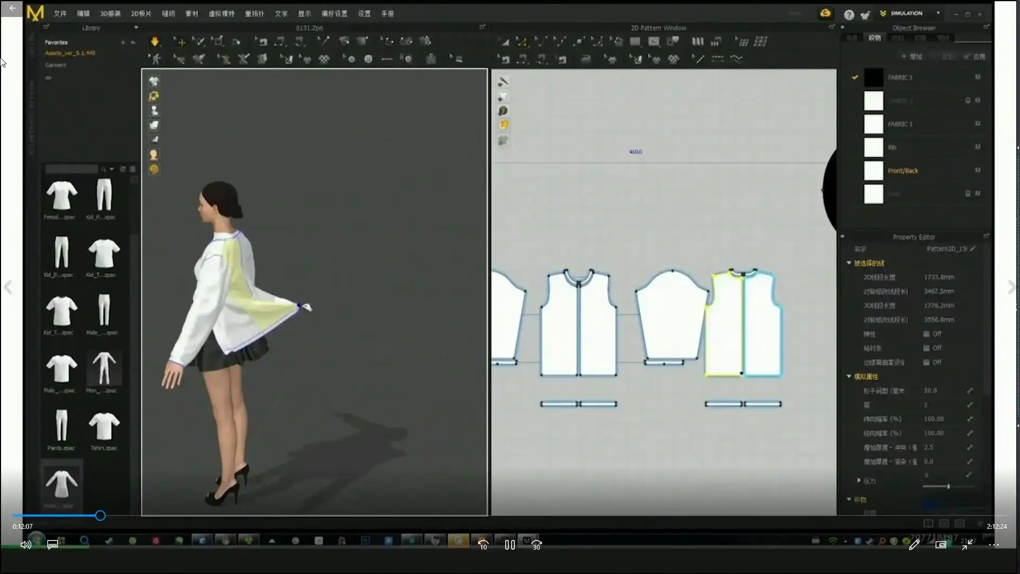Click the + 增加 add fabric button
This screenshot has height=574, width=1020.
point(912,56)
